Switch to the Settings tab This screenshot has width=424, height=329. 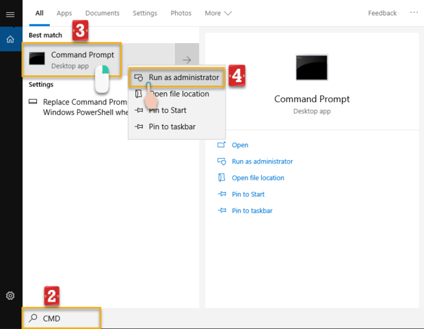pos(145,13)
